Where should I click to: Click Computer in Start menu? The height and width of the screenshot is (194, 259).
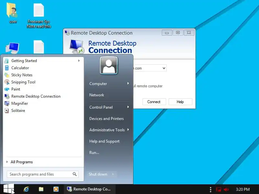click(98, 84)
